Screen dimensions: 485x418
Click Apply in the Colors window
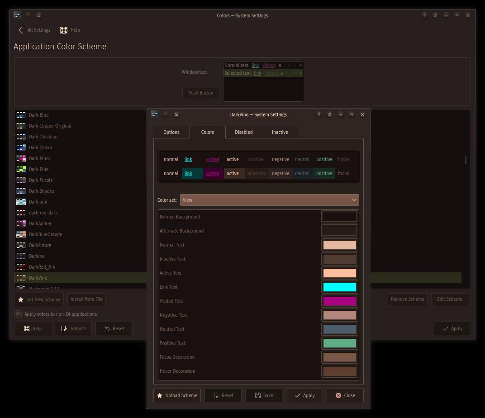pyautogui.click(x=452, y=328)
